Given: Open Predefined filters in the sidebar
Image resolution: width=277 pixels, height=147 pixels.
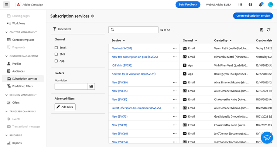Looking at the screenshot, I should tap(22, 86).
